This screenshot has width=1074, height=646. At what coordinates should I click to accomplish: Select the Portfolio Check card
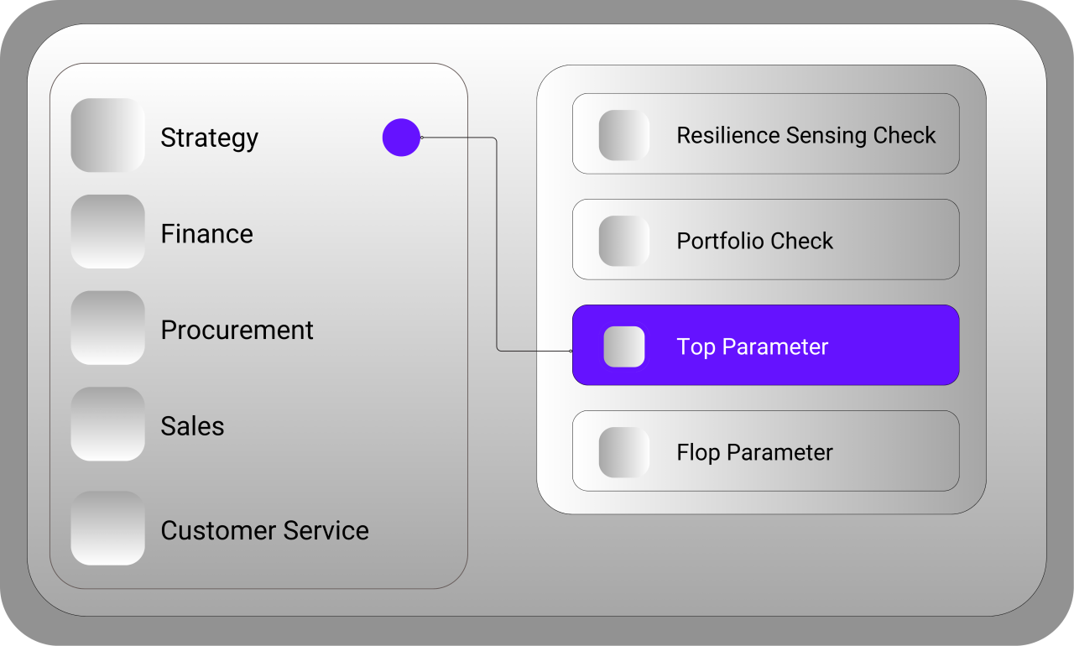754,241
